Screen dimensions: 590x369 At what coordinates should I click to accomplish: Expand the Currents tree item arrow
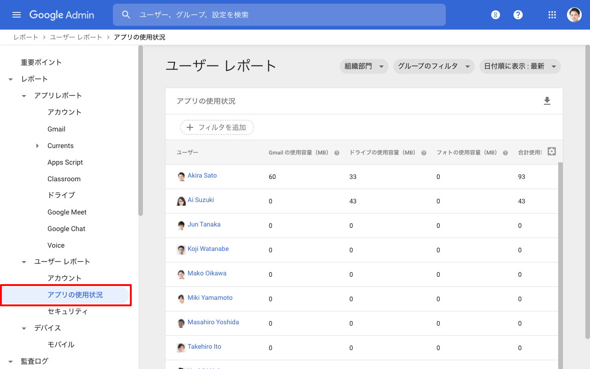(x=37, y=146)
